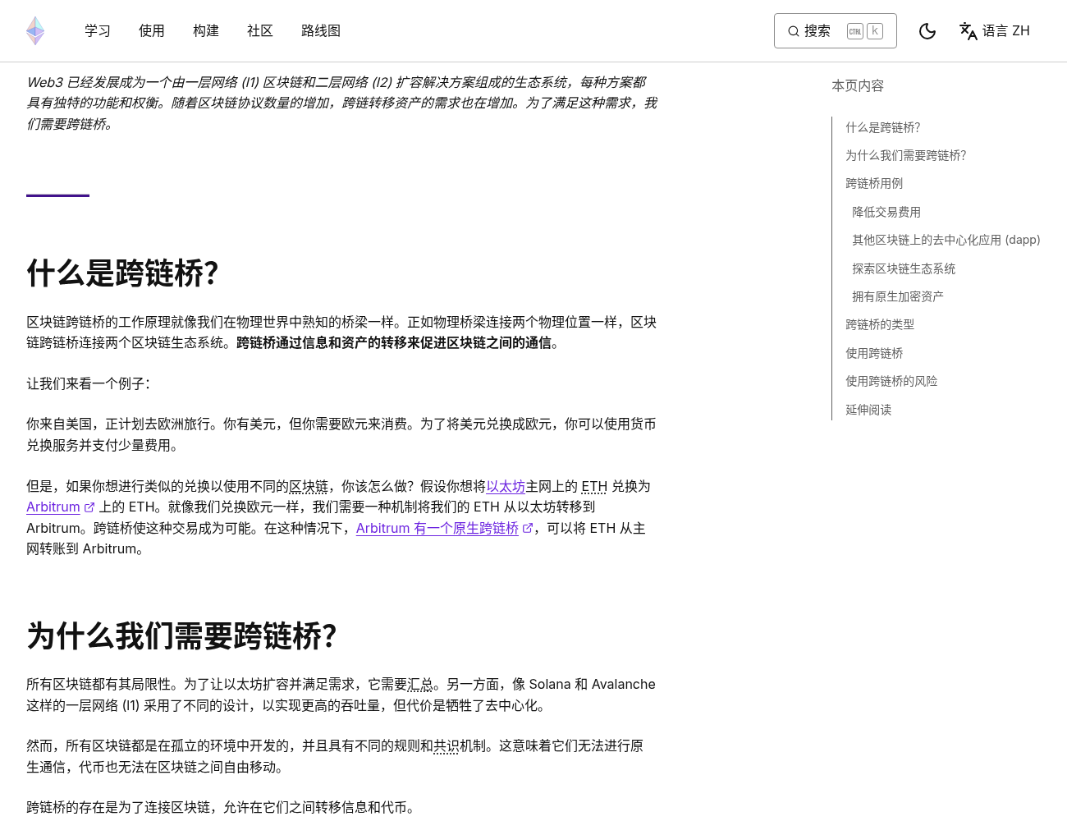
Task: Open the 路线图 navigation link
Action: point(321,30)
